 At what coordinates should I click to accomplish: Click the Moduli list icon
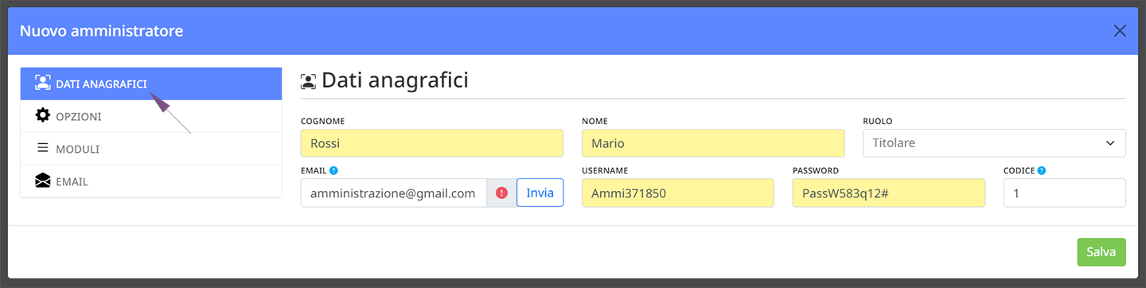tap(43, 148)
